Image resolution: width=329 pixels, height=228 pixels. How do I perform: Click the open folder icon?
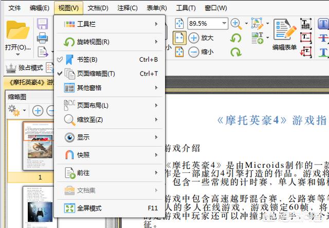pos(18,30)
